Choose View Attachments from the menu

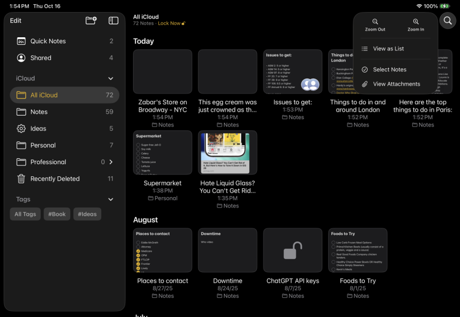[x=396, y=84]
